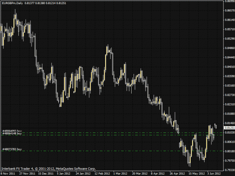Click the Interbank FX Trader 4 copyright text
The height and width of the screenshot is (176, 235).
tap(49, 169)
